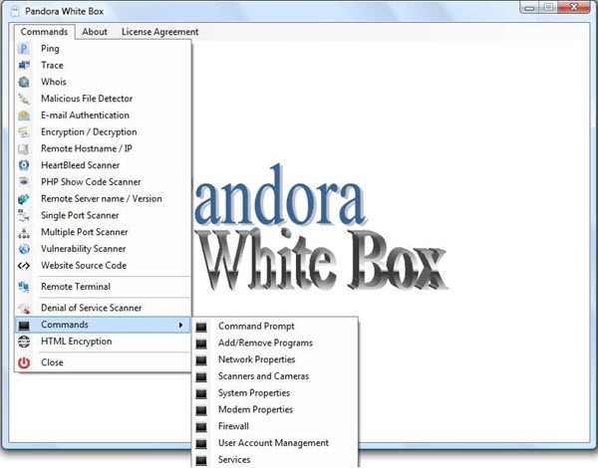Launch Vulnerability Scanner
598x468 pixels.
103,249
